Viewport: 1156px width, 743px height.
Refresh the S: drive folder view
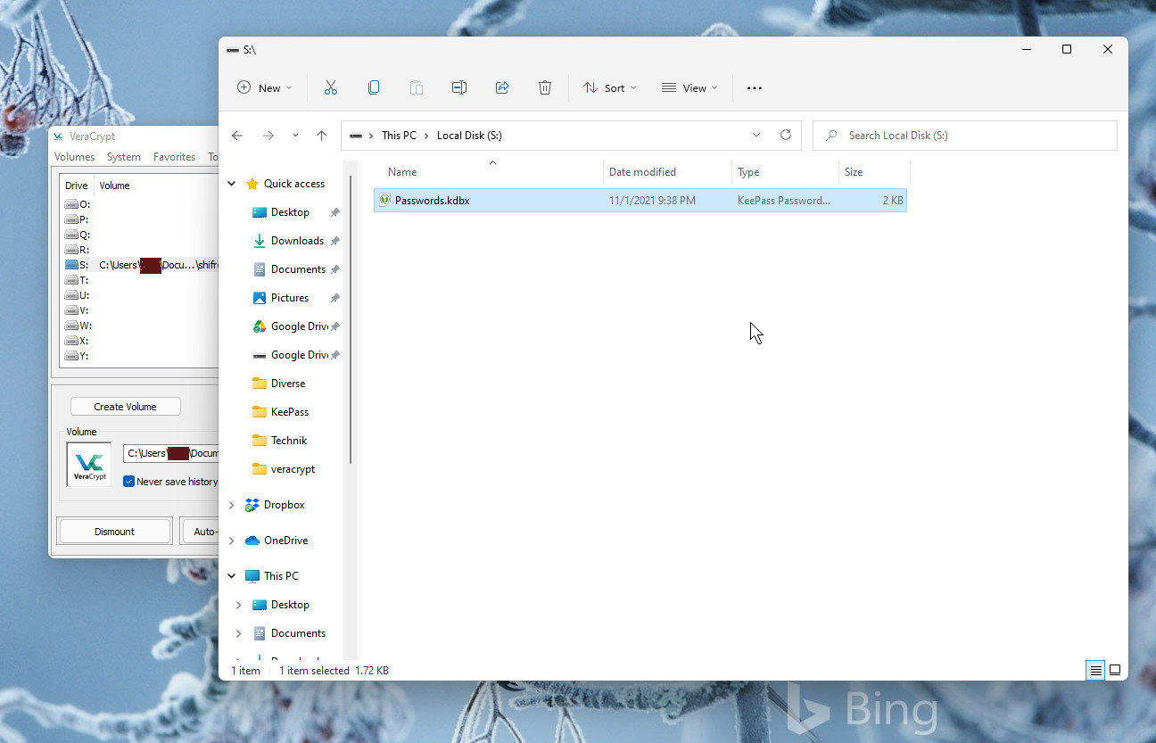coord(786,135)
